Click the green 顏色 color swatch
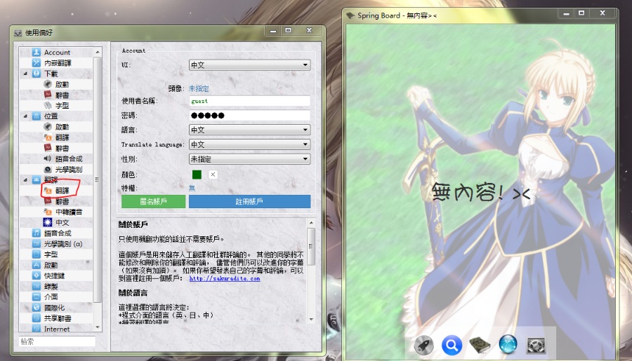 (197, 175)
